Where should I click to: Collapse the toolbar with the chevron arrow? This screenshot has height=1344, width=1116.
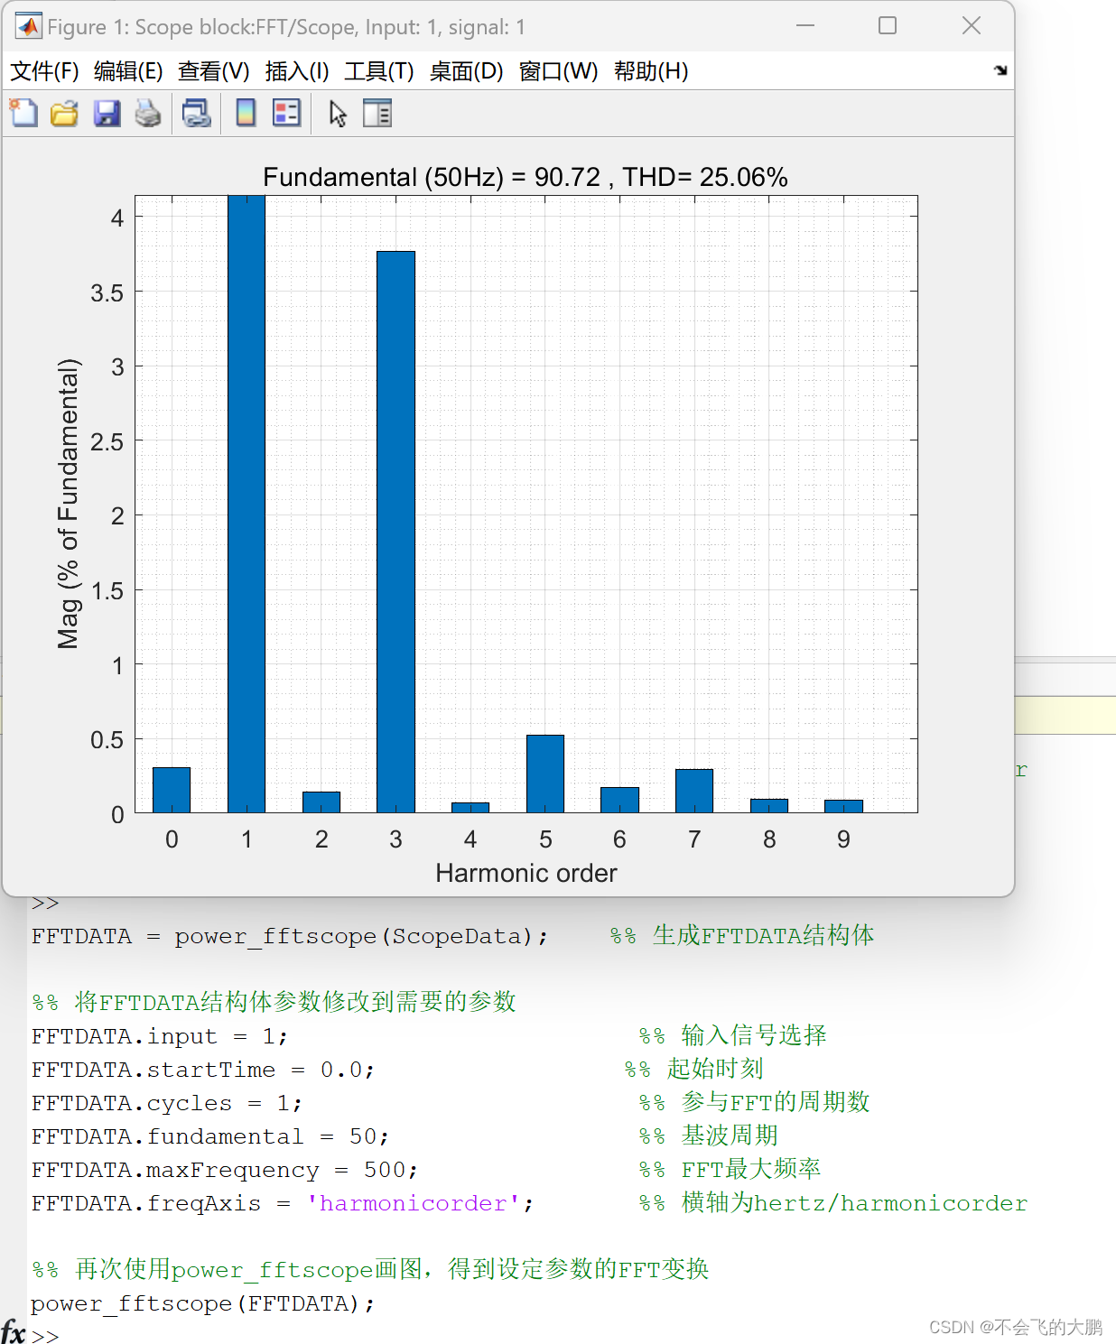(x=1001, y=70)
